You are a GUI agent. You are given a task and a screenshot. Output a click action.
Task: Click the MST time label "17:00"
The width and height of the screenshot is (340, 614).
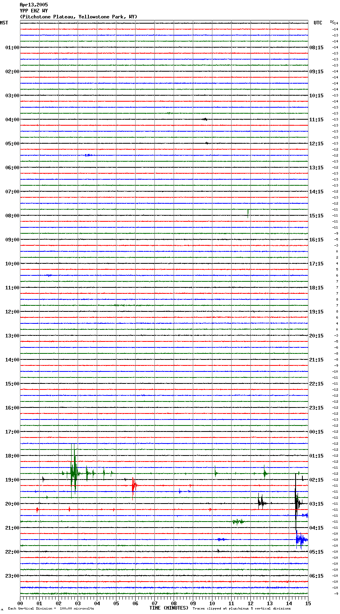pyautogui.click(x=12, y=432)
